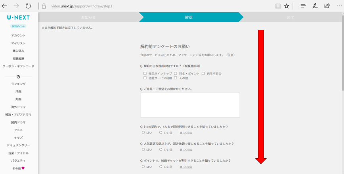Browse 音楽・アイドル category

click(x=18, y=153)
